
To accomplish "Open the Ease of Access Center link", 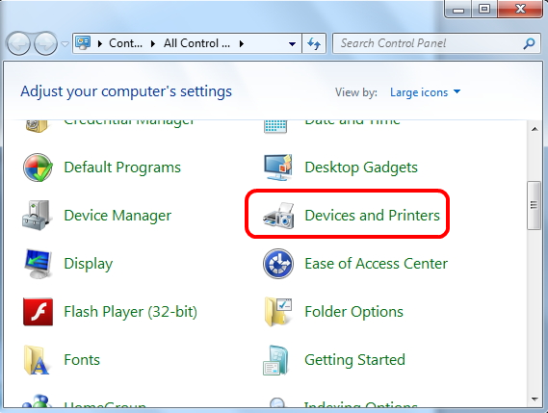I will coord(376,264).
